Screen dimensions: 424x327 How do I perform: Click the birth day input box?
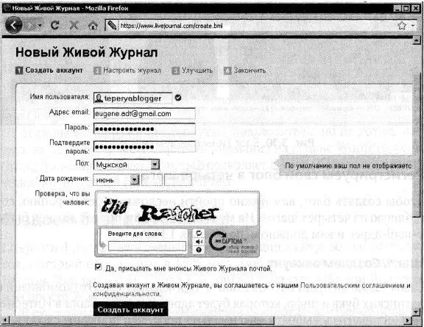[x=152, y=180]
